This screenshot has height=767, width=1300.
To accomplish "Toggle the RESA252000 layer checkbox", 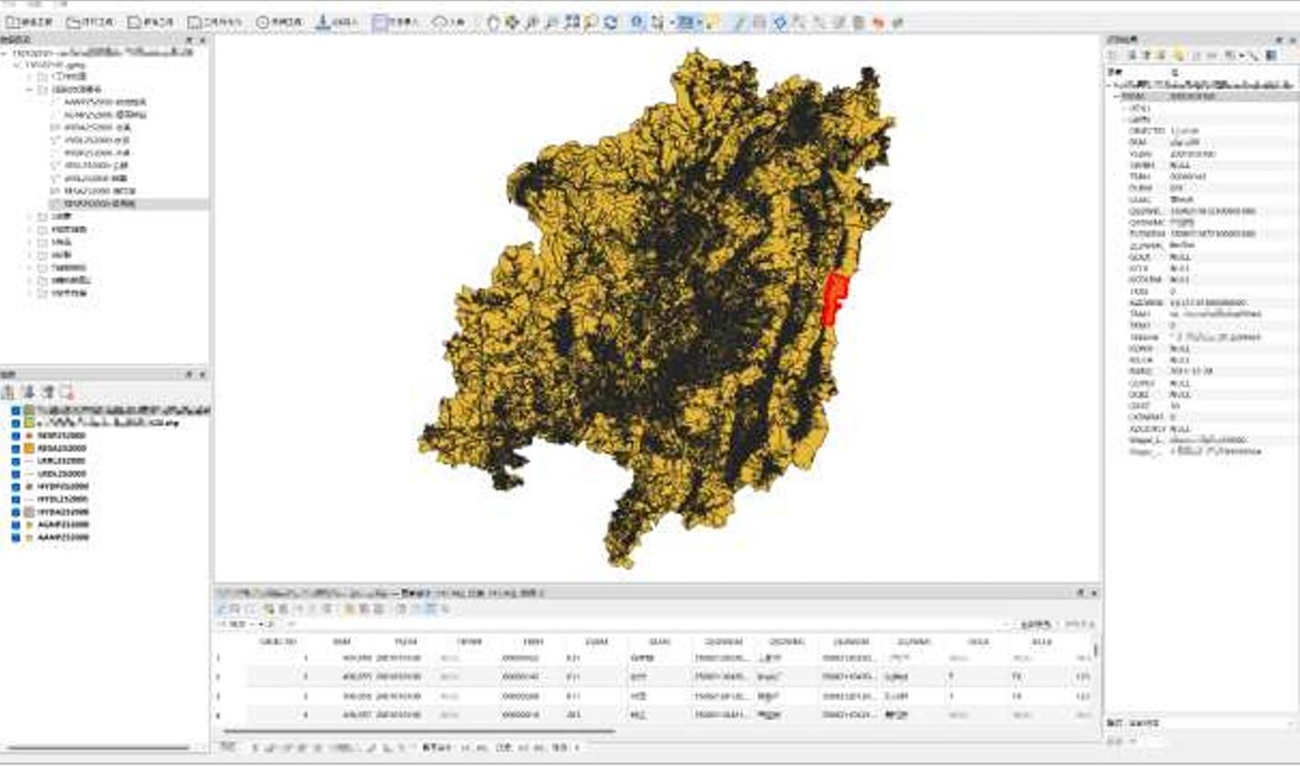I will (15, 449).
